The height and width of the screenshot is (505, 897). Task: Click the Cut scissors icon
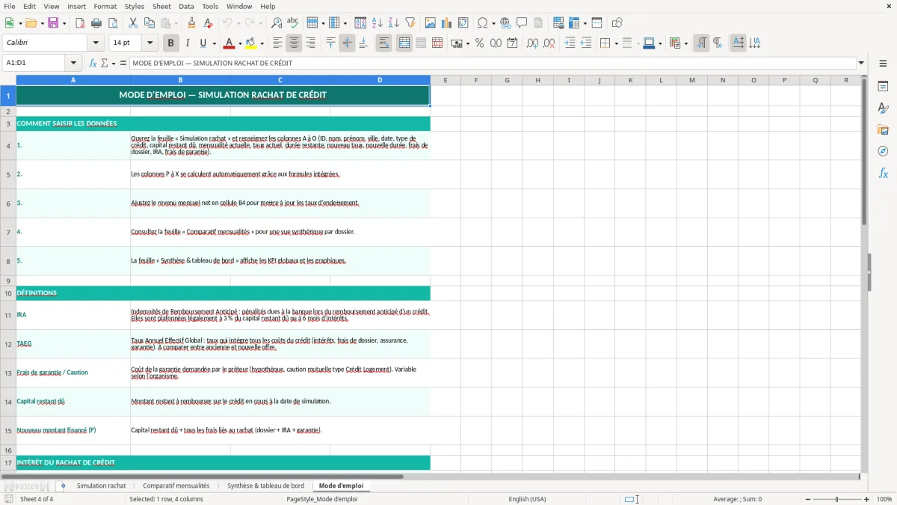point(133,23)
